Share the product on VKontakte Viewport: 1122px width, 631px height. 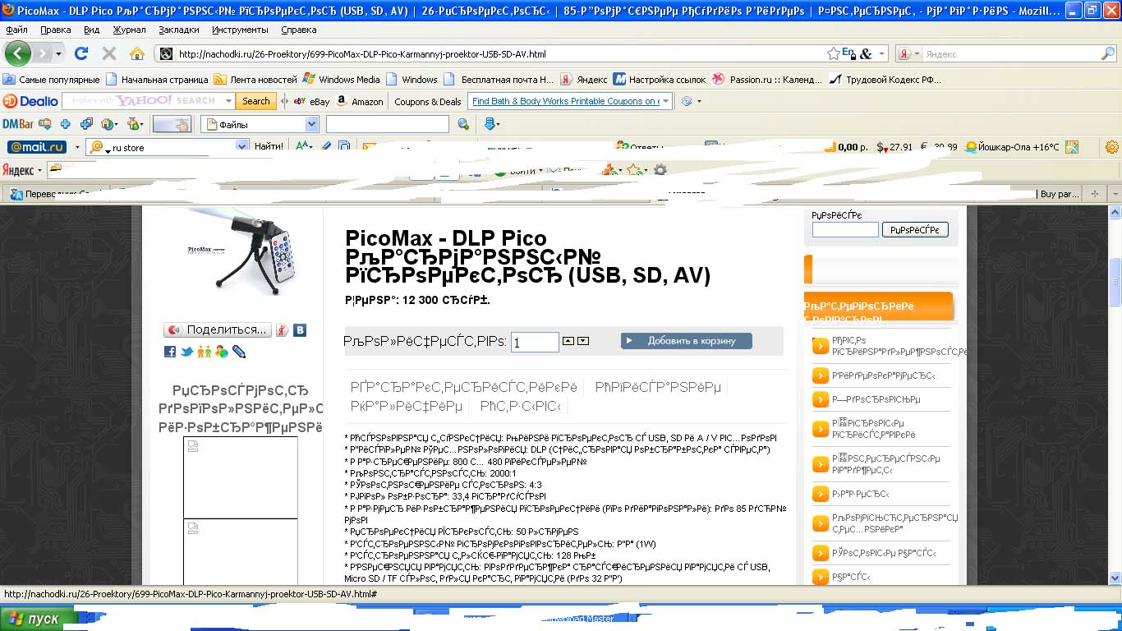[x=301, y=330]
